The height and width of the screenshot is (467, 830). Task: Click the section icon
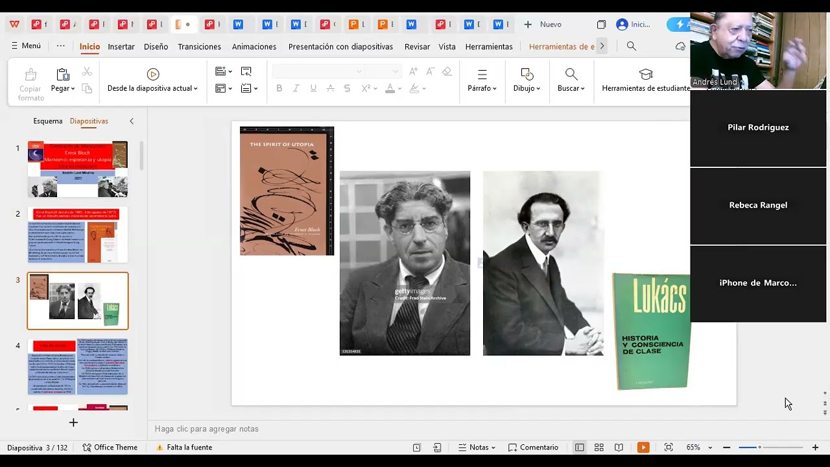coord(246,88)
